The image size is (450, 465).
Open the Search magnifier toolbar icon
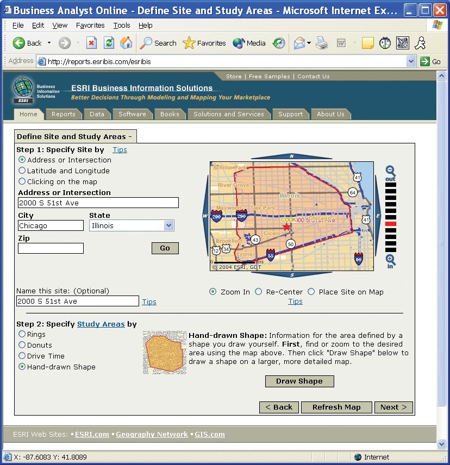146,43
